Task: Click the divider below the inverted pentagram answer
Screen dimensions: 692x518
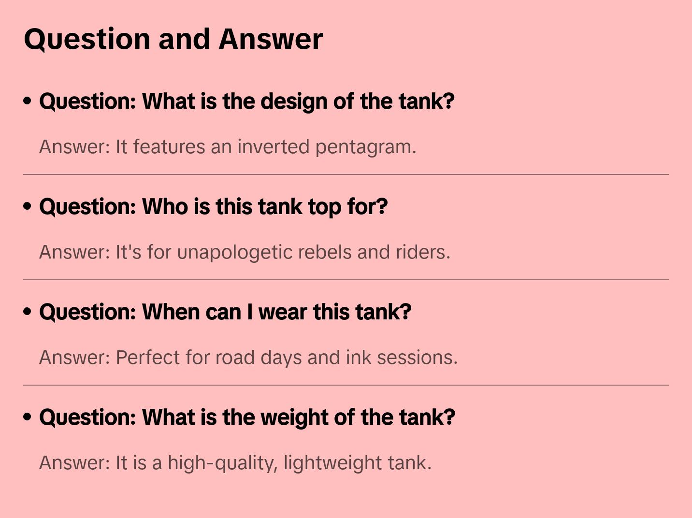Action: pos(346,174)
